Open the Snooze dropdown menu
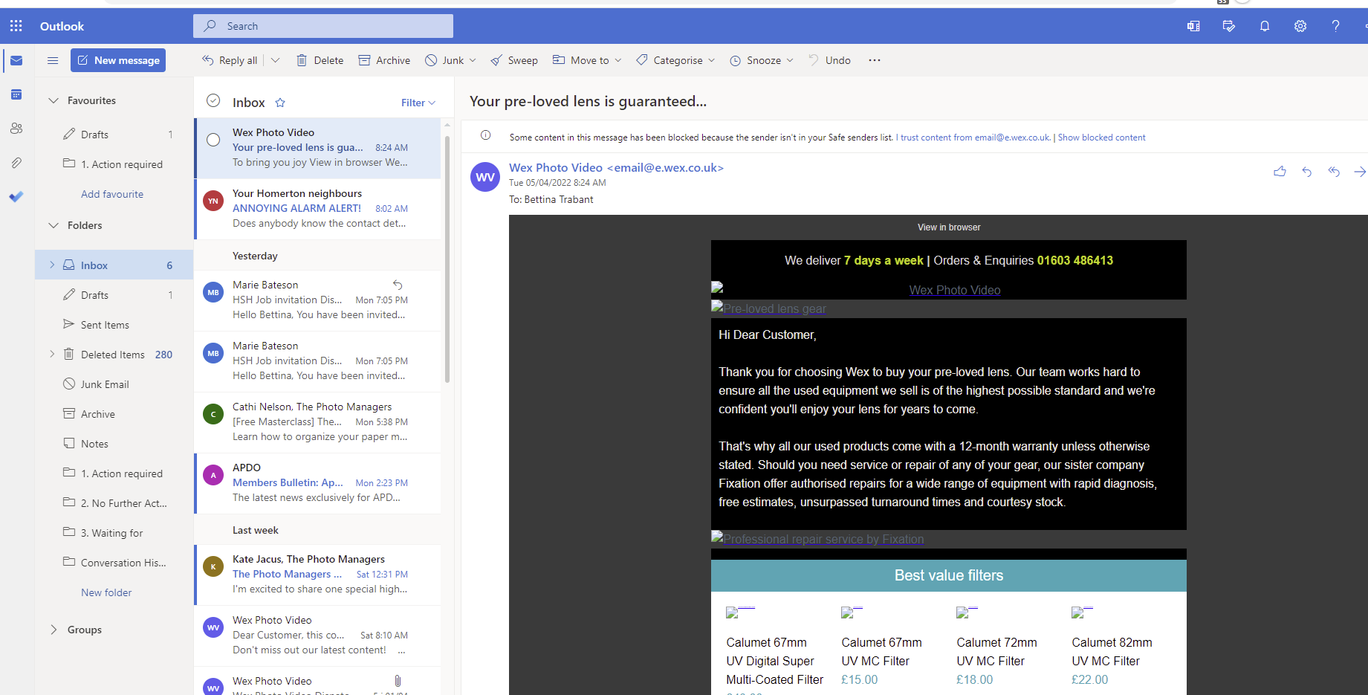 tap(790, 60)
